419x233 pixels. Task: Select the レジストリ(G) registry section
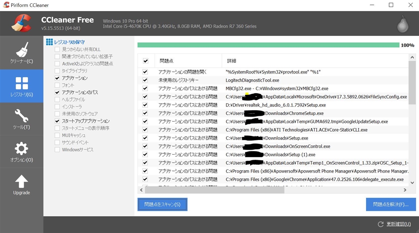[21, 86]
